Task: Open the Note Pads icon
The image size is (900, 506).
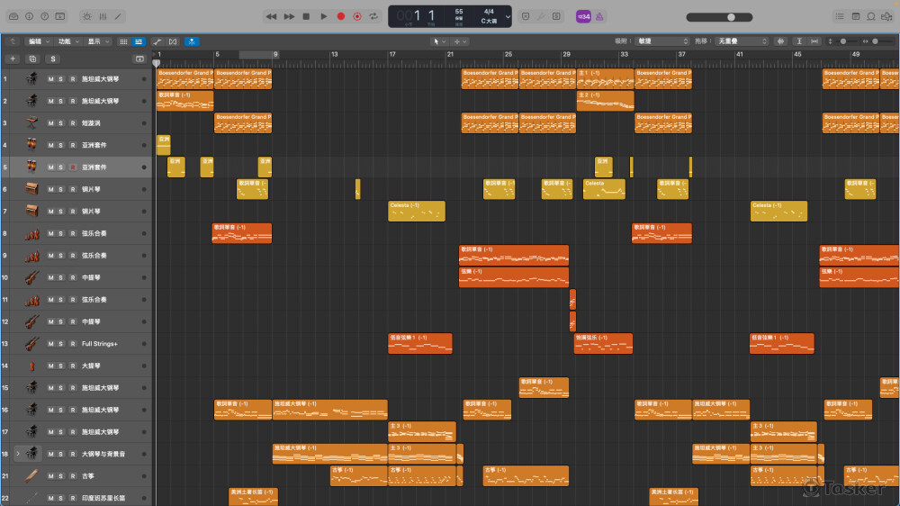Action: pos(856,16)
